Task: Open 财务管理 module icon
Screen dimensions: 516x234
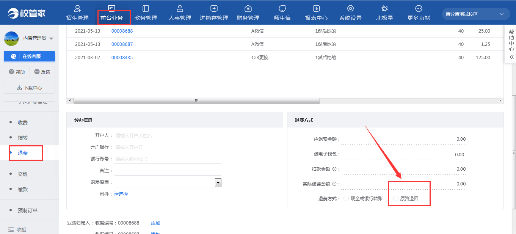Action: click(248, 8)
